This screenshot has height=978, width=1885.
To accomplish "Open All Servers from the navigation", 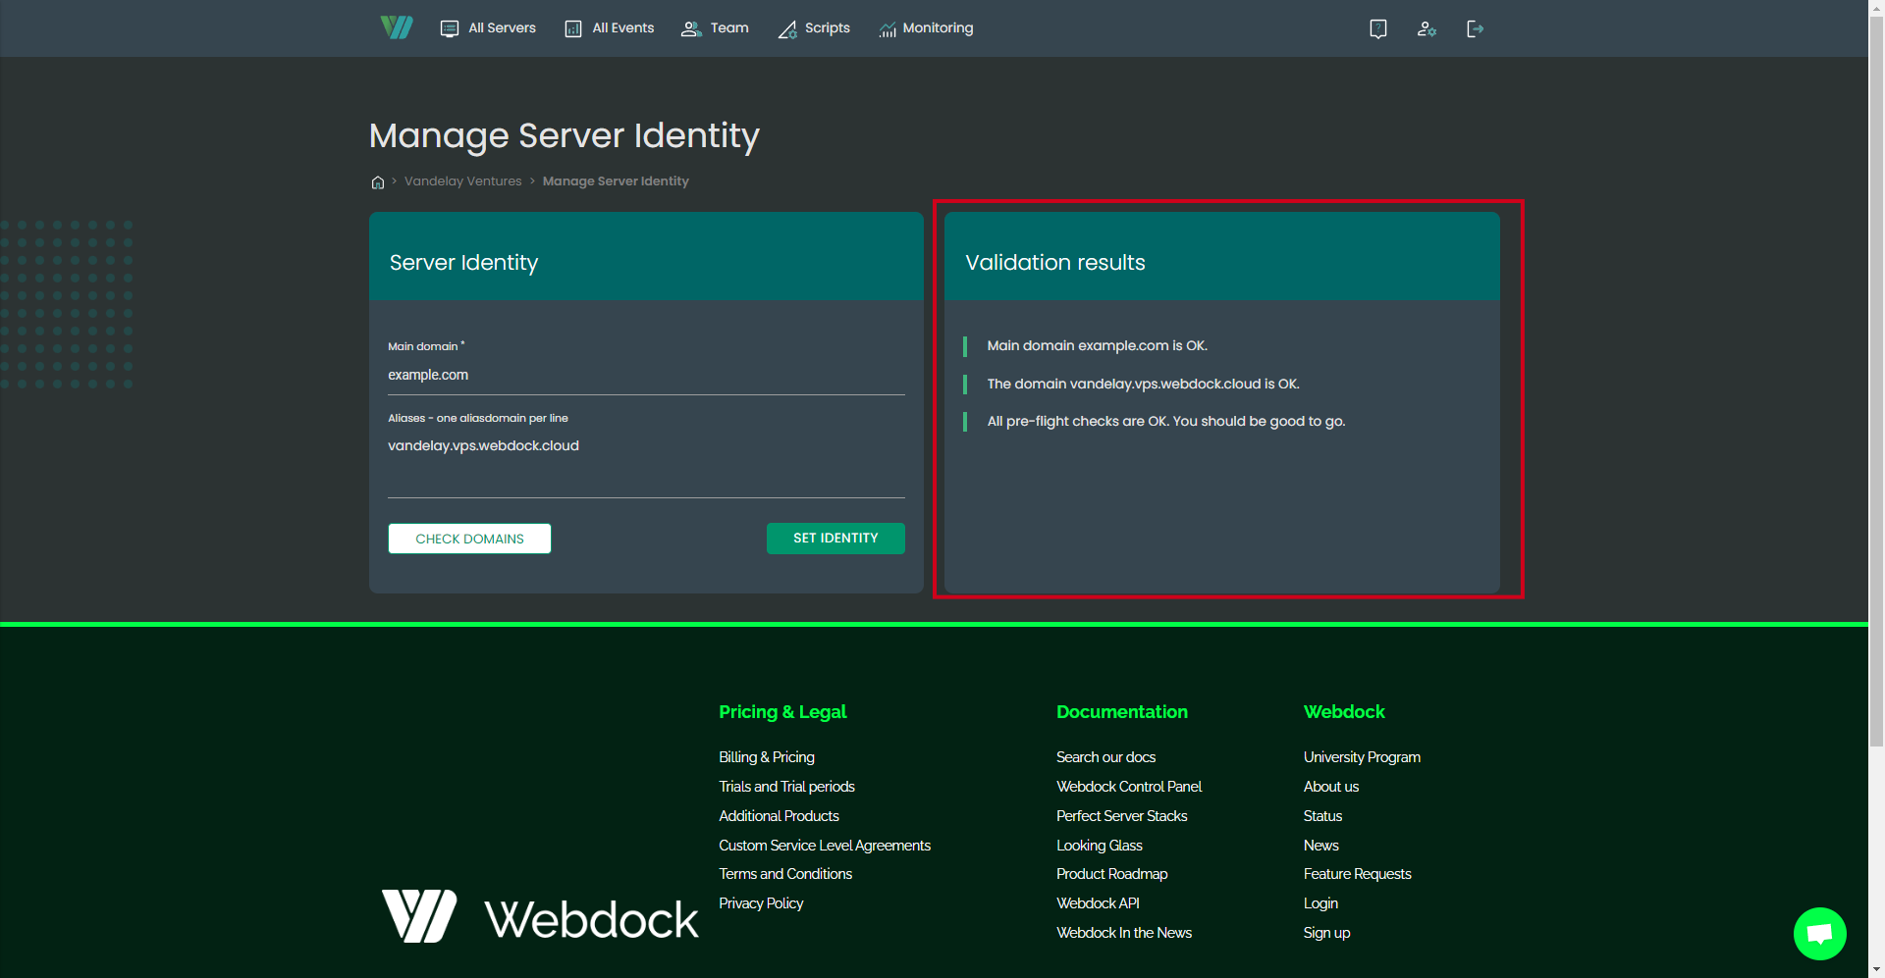I will click(488, 28).
